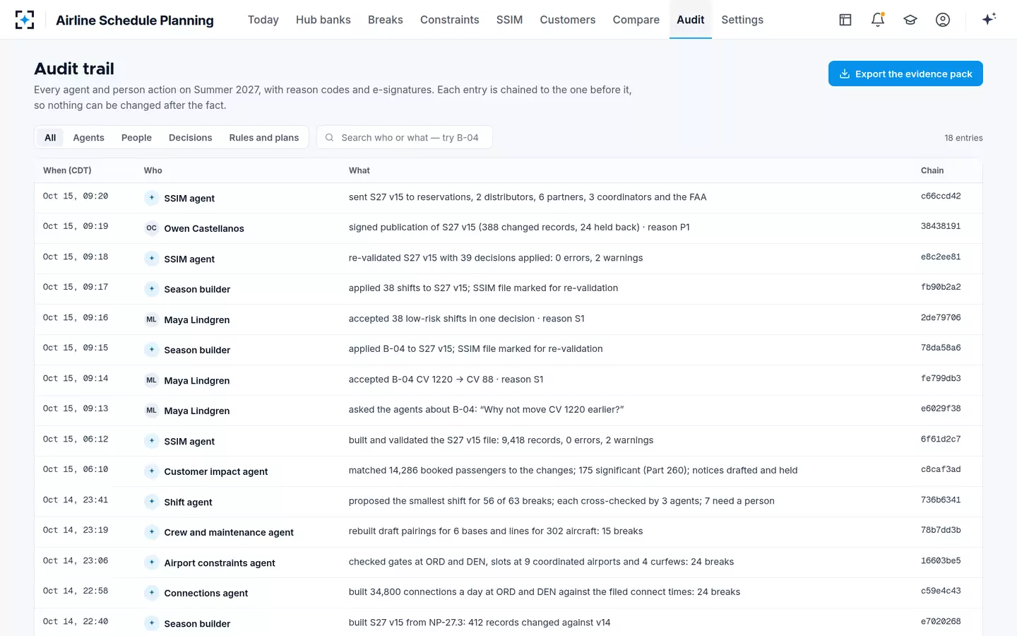Viewport: 1017px width, 636px height.
Task: Click the agent icon beside Airport constraints agent
Action: [x=151, y=563]
